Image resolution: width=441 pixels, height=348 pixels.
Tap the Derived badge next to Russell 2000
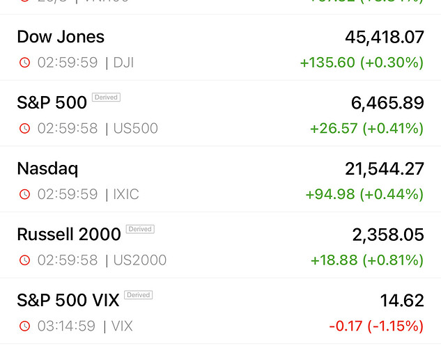click(140, 229)
